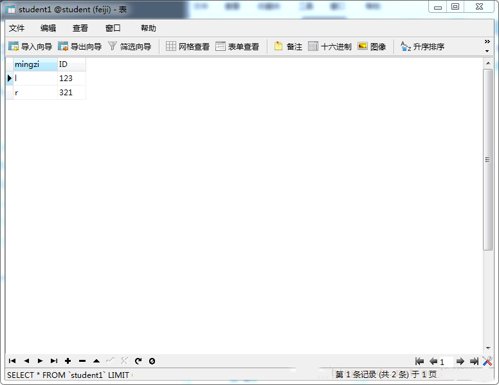
Task: Open the Hex (十六进制) viewer
Action: point(330,46)
